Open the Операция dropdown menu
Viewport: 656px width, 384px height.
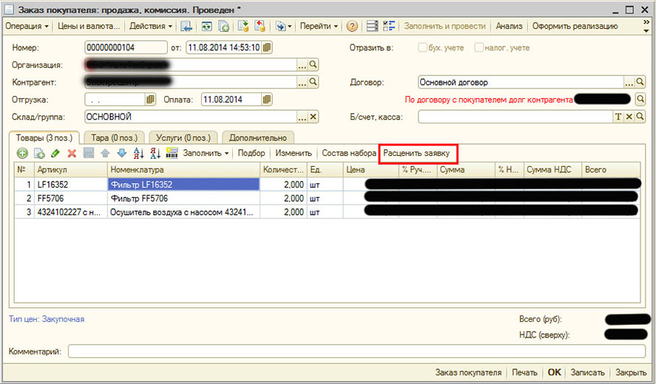[27, 27]
